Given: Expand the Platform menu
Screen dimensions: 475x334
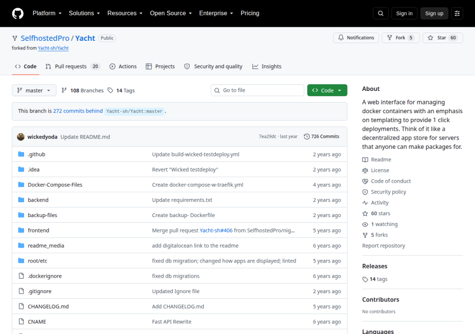Looking at the screenshot, I should tap(47, 13).
